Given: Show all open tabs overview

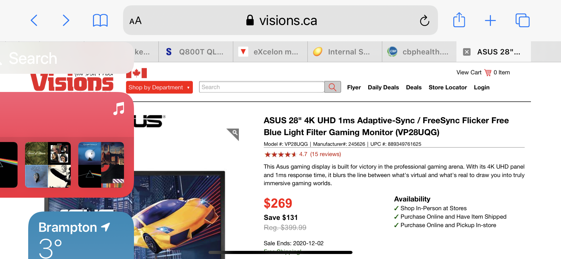Looking at the screenshot, I should (x=522, y=21).
